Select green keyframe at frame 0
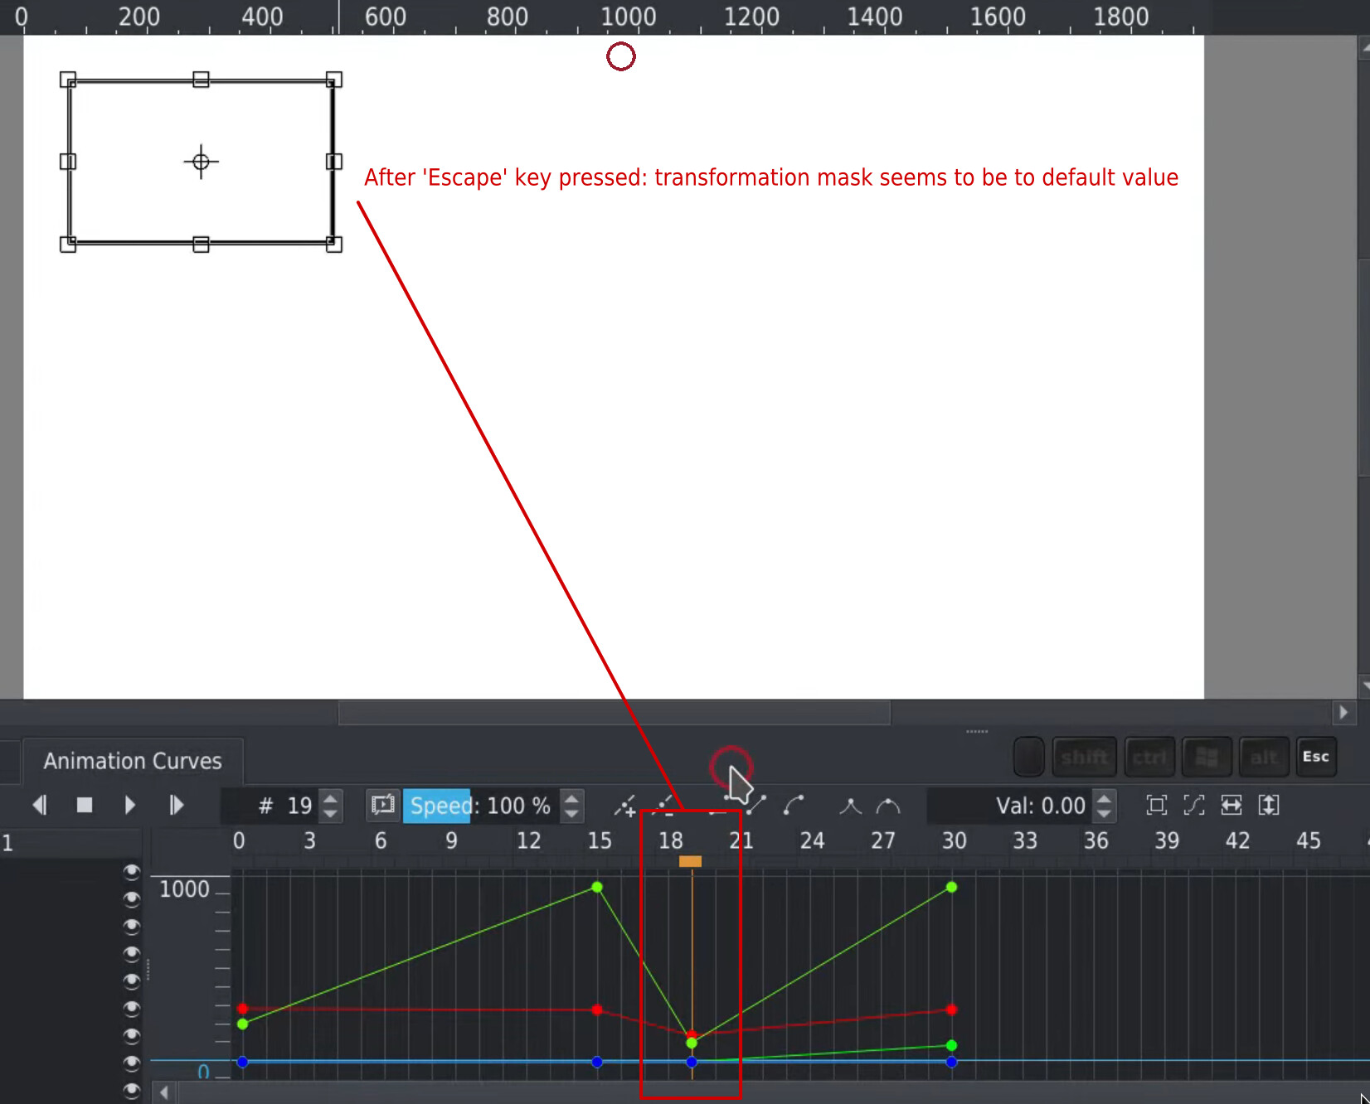 point(242,1024)
